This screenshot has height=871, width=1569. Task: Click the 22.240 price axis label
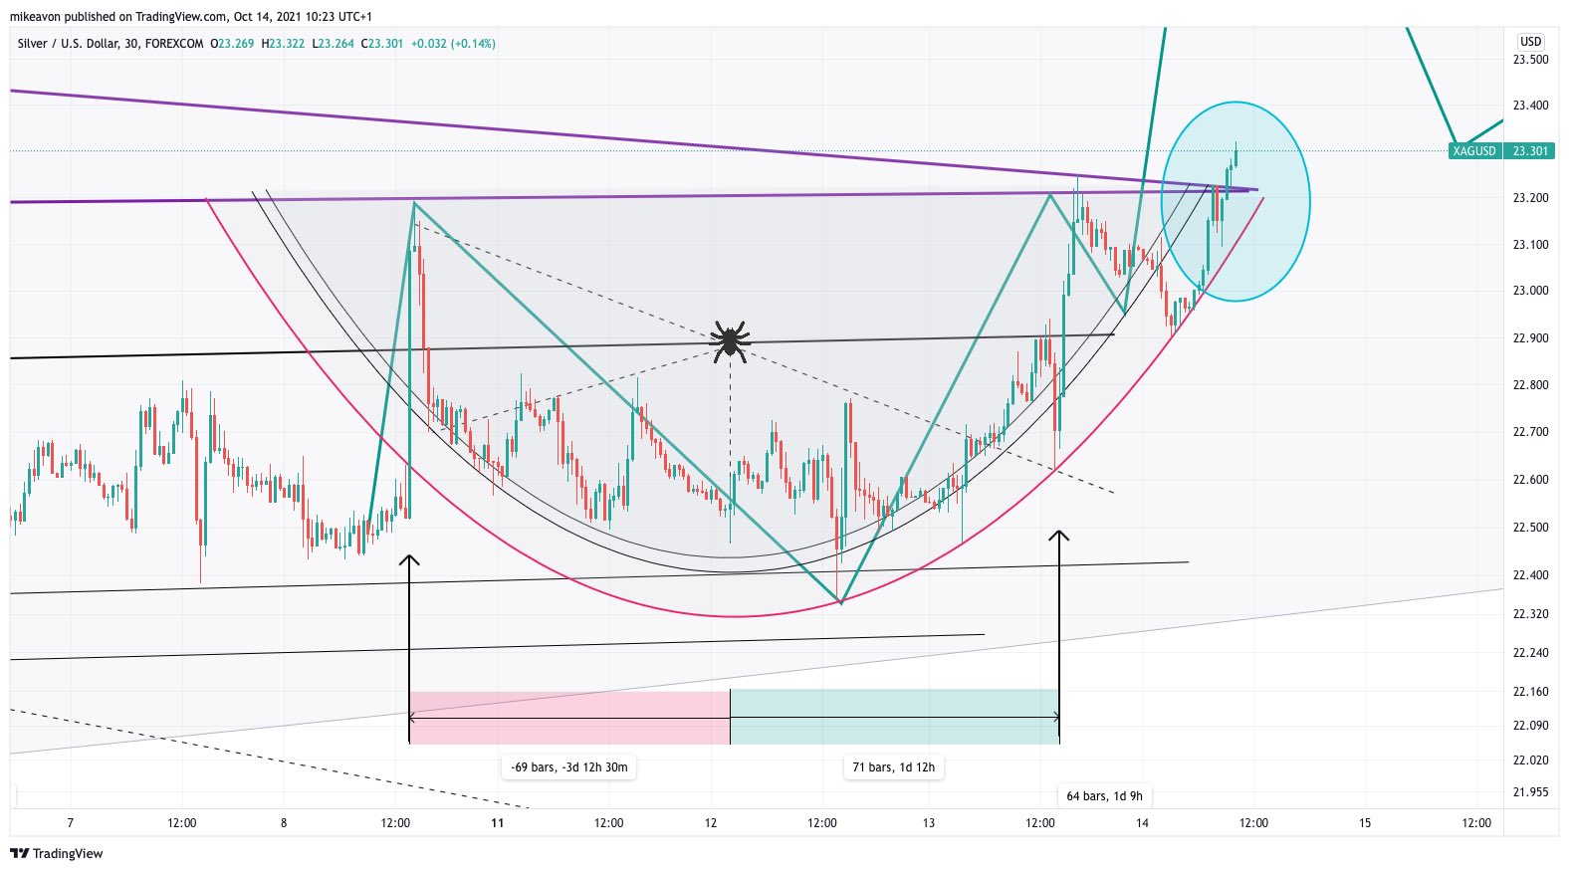click(x=1530, y=653)
